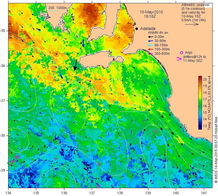Click the 140 longitude axis label

(x=176, y=193)
